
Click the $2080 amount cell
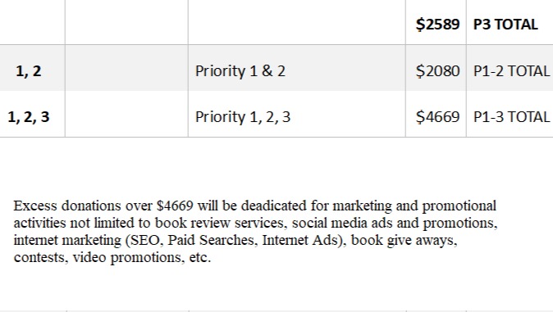tap(437, 71)
